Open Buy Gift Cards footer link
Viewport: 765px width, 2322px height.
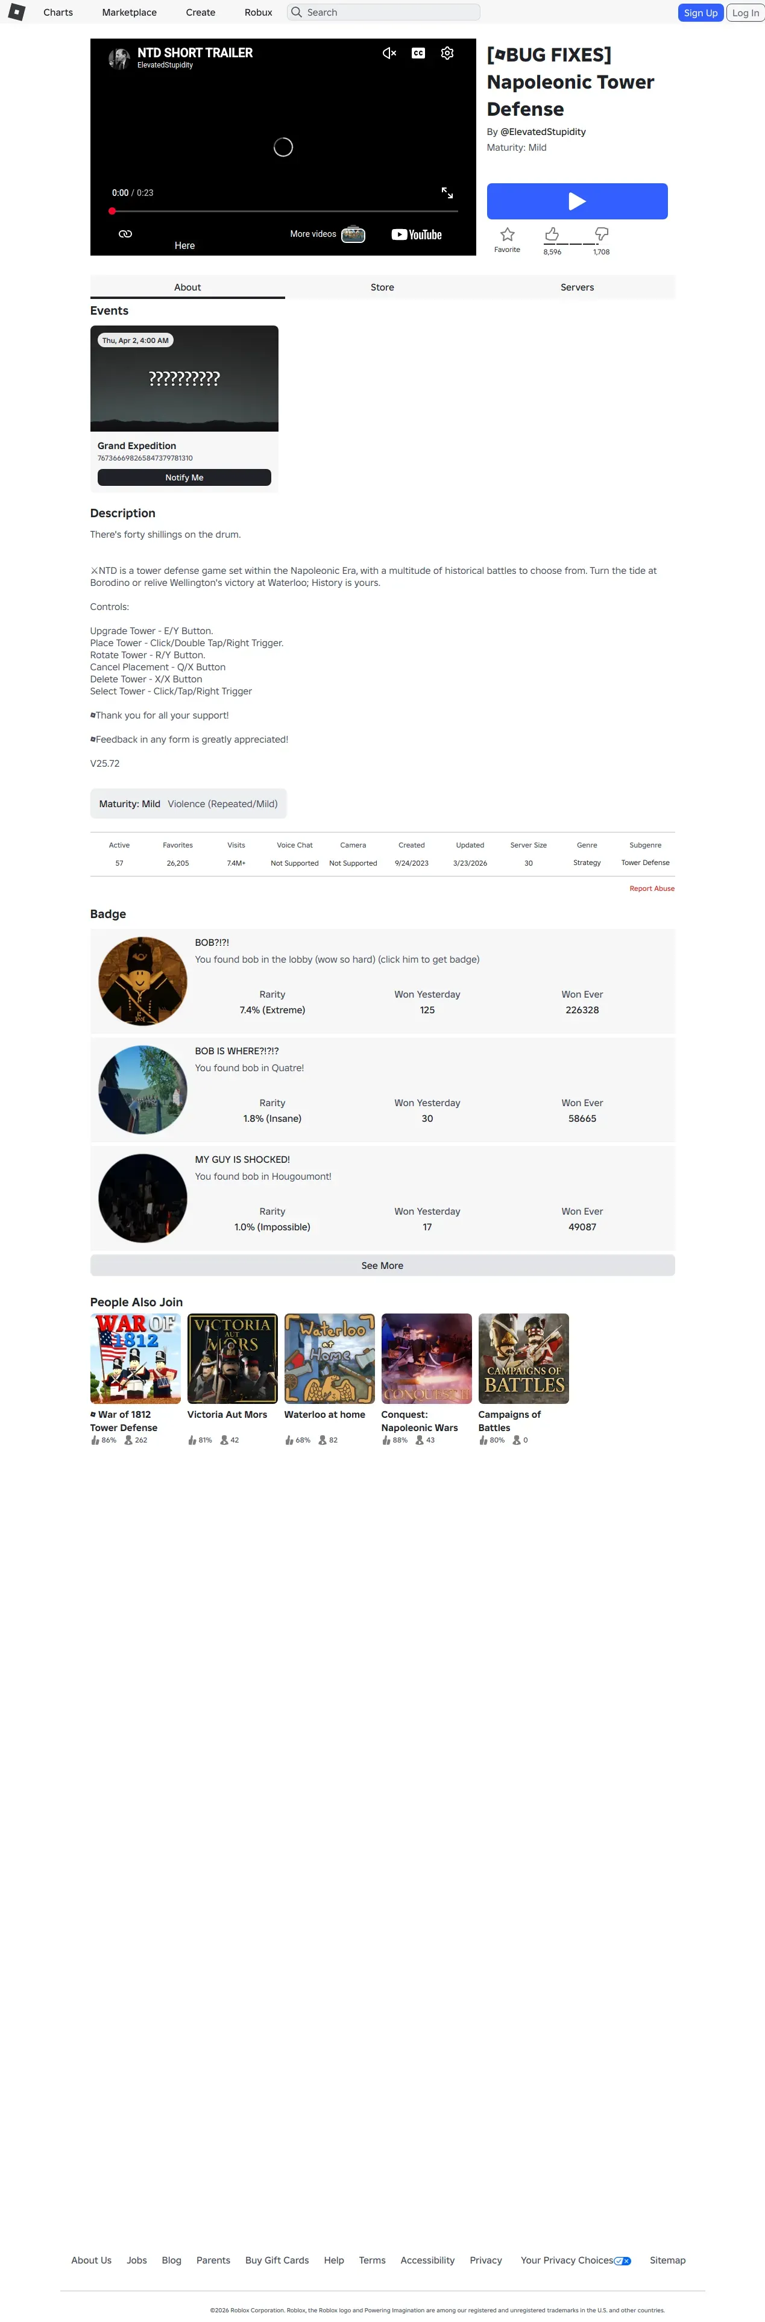pos(277,2260)
